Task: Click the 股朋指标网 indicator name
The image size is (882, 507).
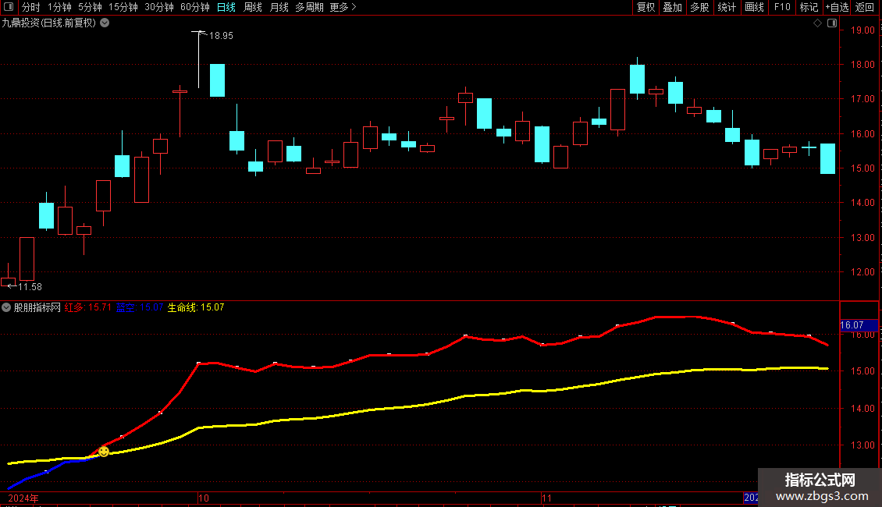Action: pos(37,307)
